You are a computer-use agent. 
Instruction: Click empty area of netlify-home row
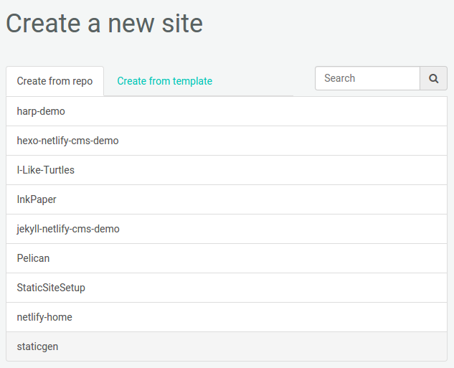point(287,317)
